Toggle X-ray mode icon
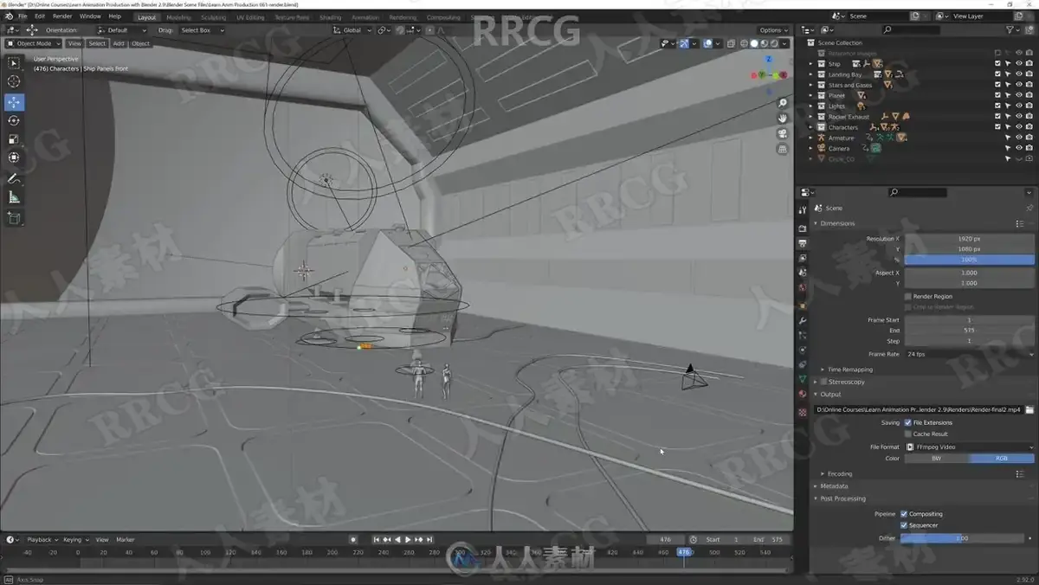 731,43
